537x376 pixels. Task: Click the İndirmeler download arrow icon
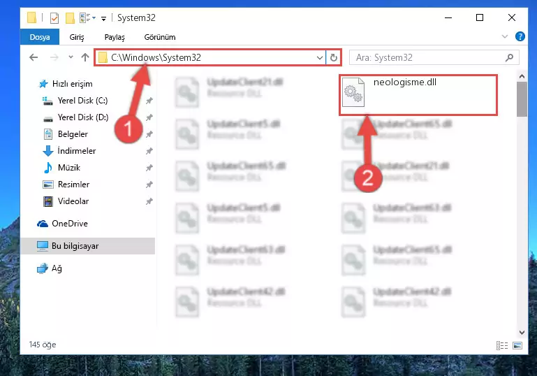tap(48, 151)
